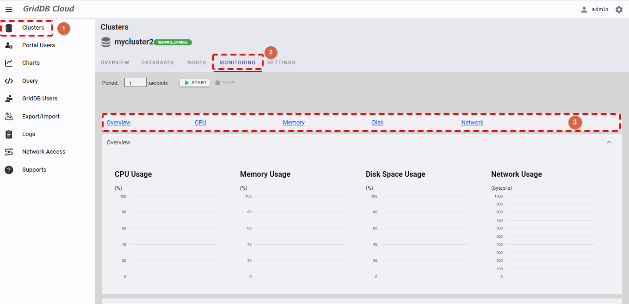Click the SERVICE_STABLE status badge

173,42
